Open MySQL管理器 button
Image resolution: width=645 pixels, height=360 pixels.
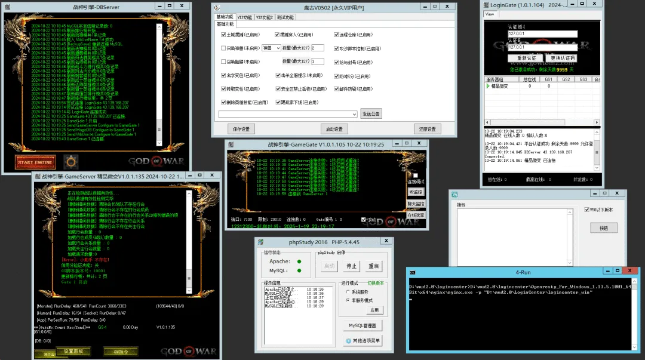coord(363,325)
